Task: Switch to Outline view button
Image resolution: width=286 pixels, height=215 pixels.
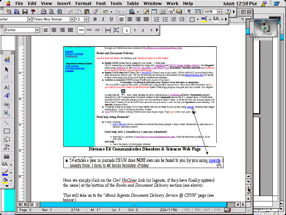Action: pyautogui.click(x=37, y=204)
